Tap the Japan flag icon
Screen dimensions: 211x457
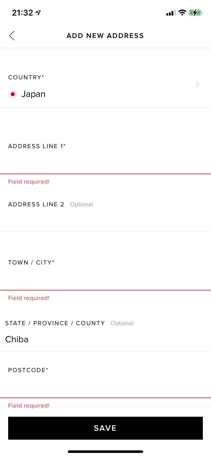tap(13, 94)
